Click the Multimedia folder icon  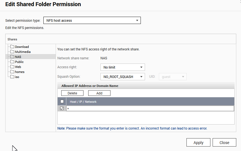point(12,52)
